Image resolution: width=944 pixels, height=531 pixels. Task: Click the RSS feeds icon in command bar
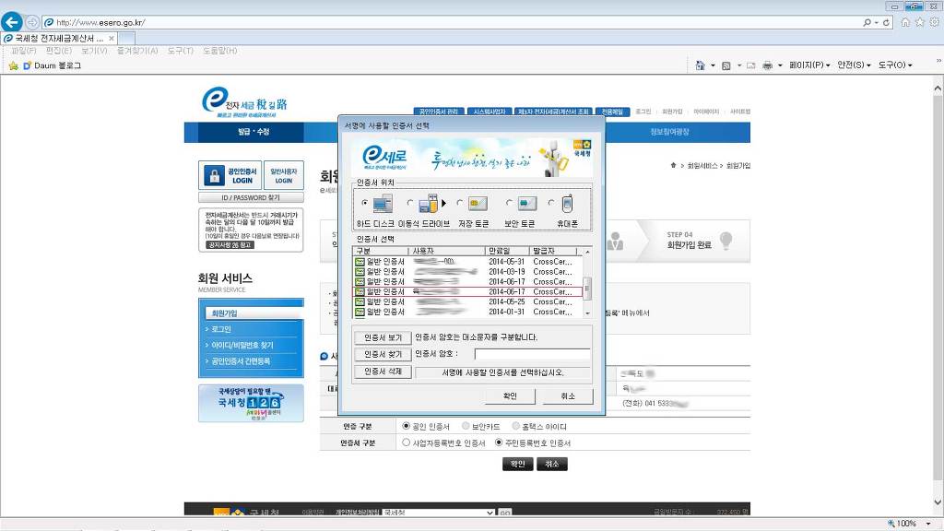[x=726, y=65]
